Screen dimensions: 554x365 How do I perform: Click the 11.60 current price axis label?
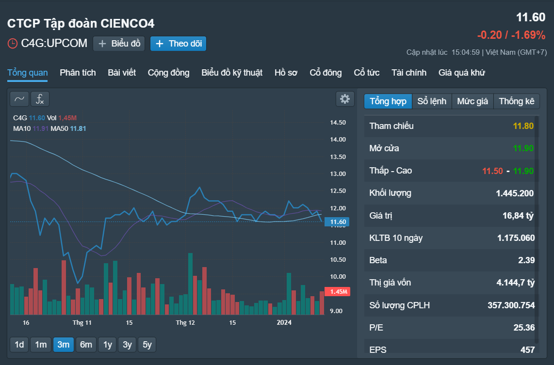coord(337,222)
